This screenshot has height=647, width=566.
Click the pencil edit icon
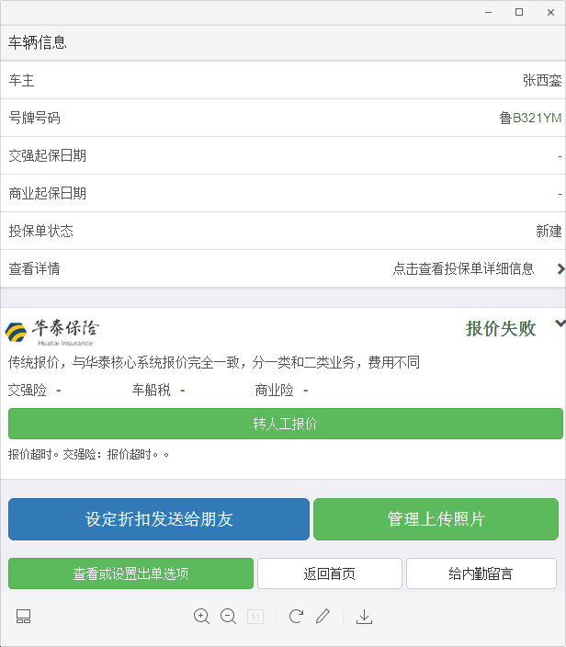323,617
